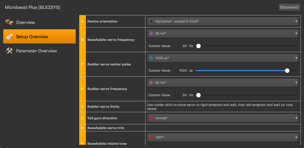Open the Rudder servo center pulse dropdown

point(223,58)
